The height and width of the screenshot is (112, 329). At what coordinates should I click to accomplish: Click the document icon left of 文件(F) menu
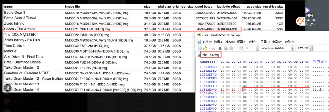click(199, 42)
